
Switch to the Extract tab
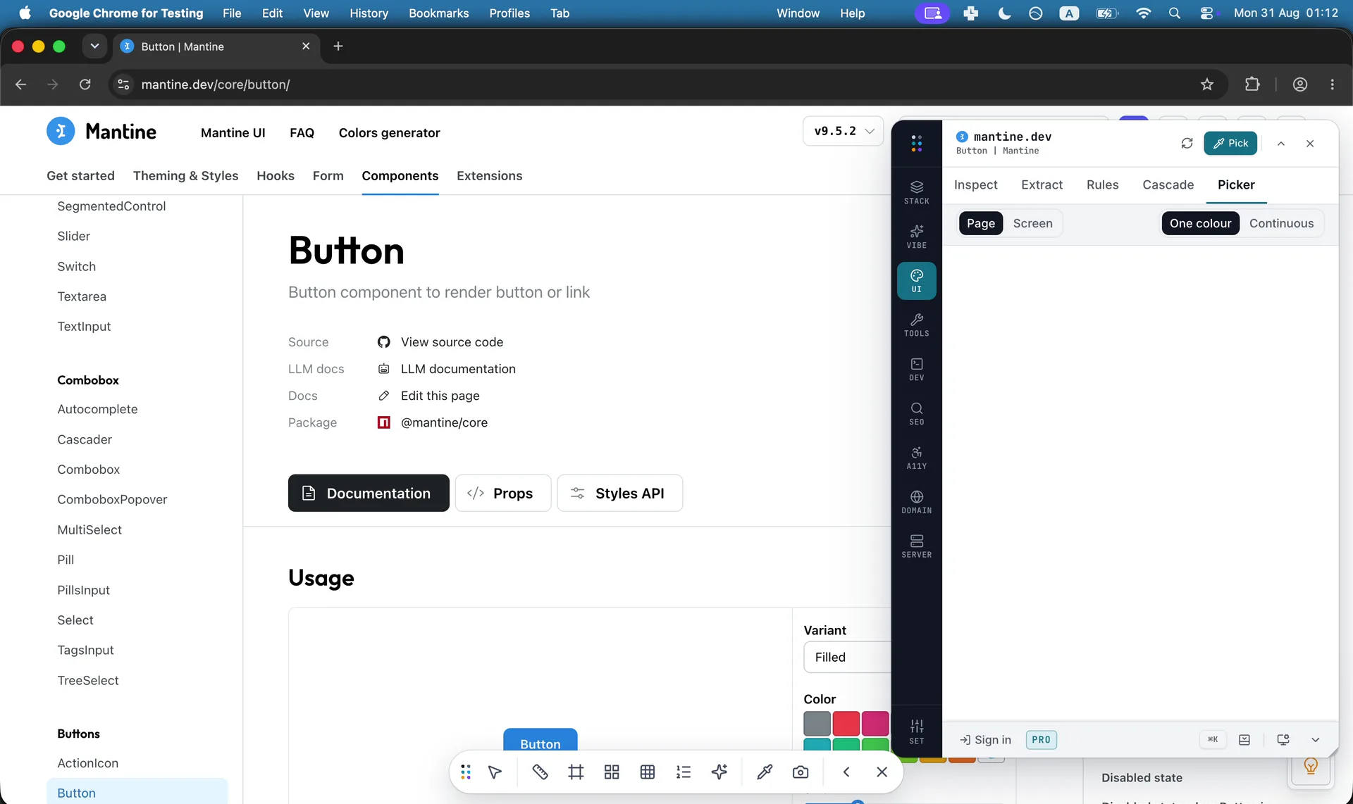pyautogui.click(x=1042, y=184)
